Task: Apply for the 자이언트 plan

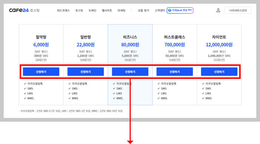Action: click(x=219, y=71)
